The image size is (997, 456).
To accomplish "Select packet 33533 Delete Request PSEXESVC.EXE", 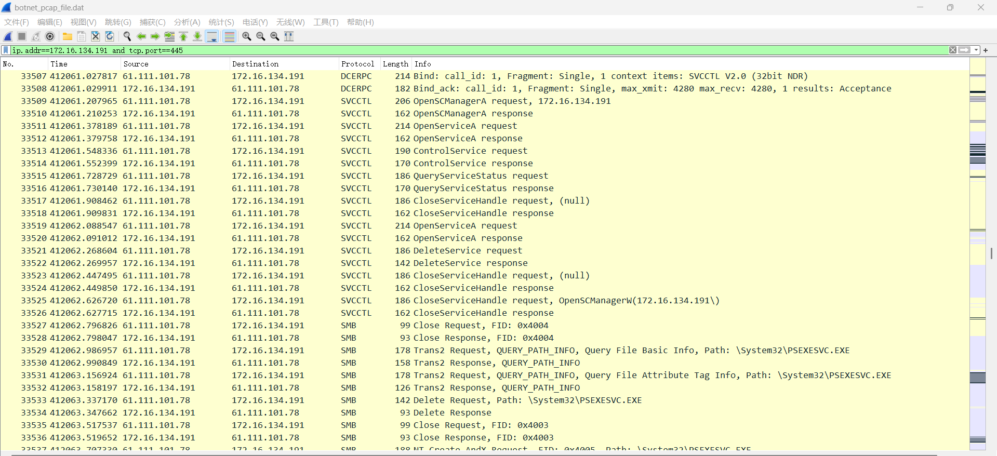I will [x=485, y=400].
